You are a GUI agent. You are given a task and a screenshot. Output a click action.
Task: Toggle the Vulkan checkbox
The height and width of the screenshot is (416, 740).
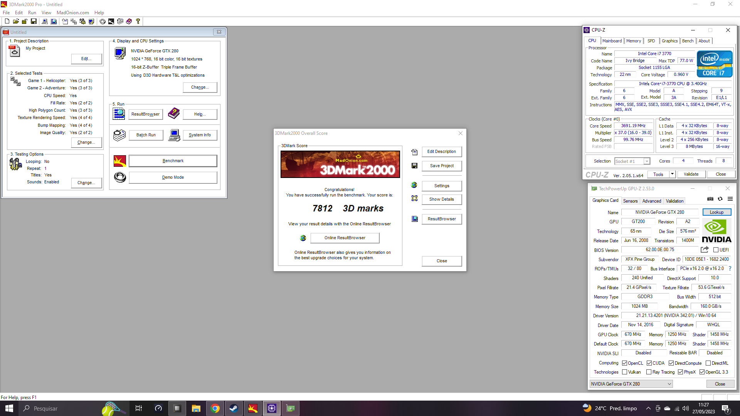click(x=624, y=372)
